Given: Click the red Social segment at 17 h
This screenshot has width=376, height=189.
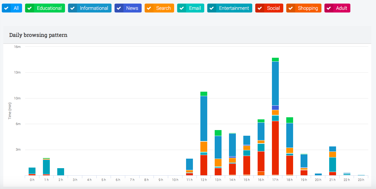Looking at the screenshot, I should 275,148.
